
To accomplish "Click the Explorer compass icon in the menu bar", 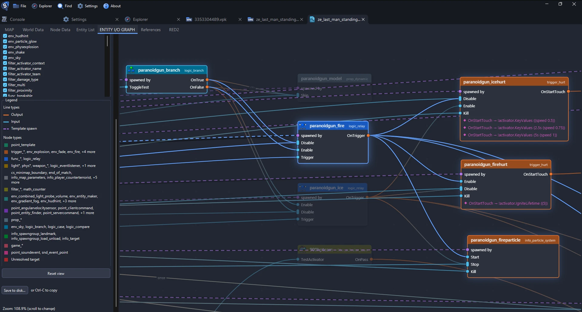I will (x=35, y=6).
